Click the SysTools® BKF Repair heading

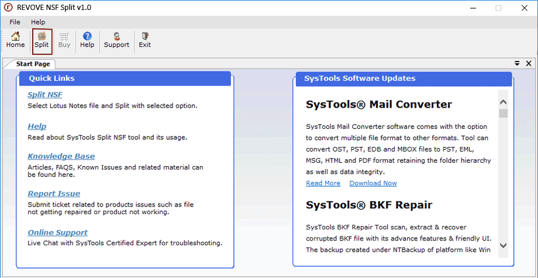click(x=369, y=205)
